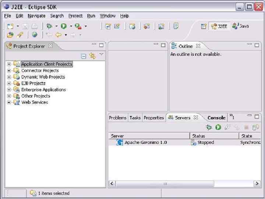This screenshot has height=199, width=265.
Task: Switch to the Tasks tab
Action: [x=135, y=118]
